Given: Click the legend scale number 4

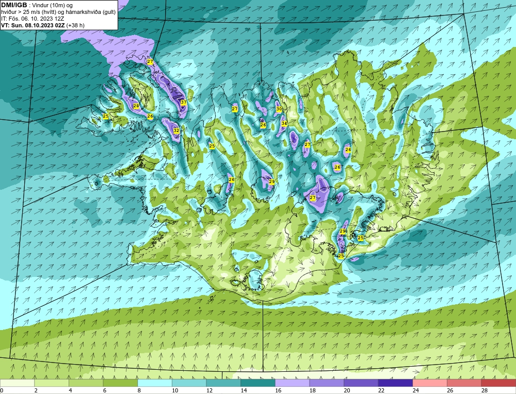Looking at the screenshot, I should coord(70,390).
